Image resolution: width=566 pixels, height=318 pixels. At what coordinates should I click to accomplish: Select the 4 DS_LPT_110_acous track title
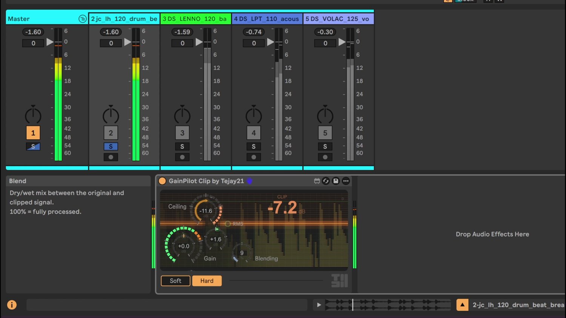tap(267, 19)
